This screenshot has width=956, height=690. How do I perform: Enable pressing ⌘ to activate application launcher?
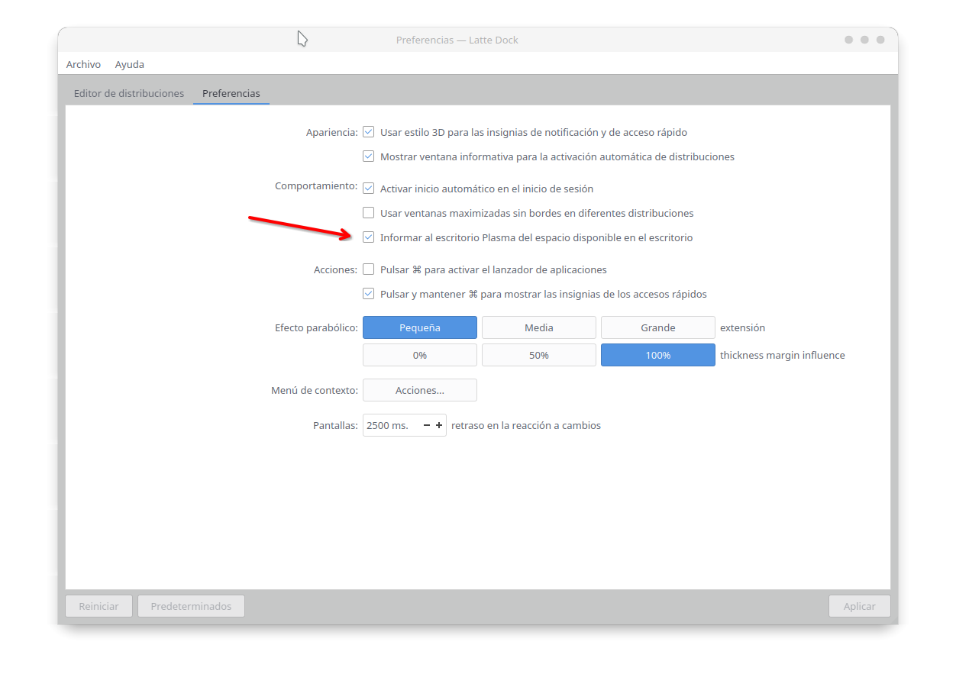click(369, 269)
